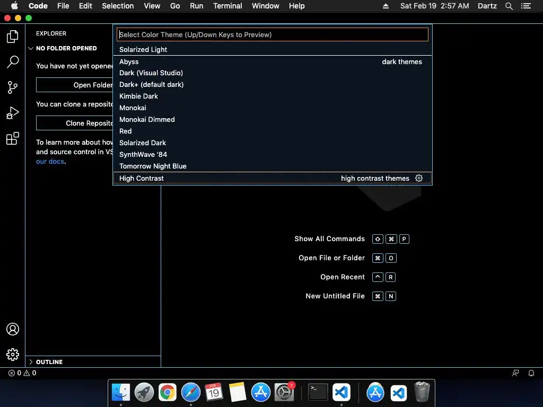Screen dimensions: 543x407
Task: Open the Search view in activity bar
Action: [13, 62]
